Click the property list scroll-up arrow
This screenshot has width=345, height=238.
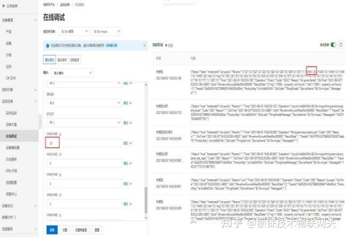(x=146, y=85)
